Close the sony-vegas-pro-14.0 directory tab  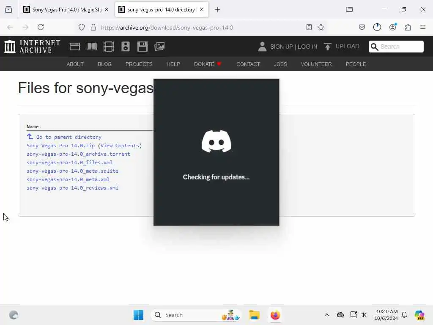pos(202,9)
